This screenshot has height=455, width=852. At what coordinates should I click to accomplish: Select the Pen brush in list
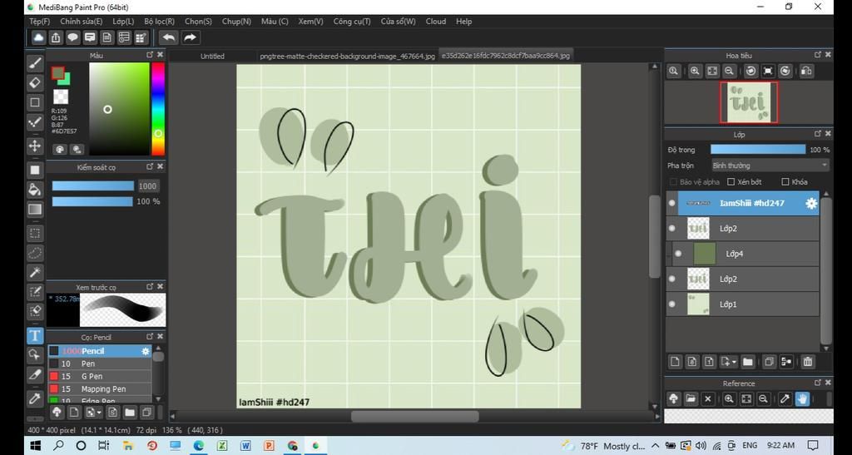pos(100,364)
